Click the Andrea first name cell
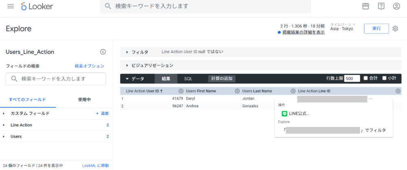 click(193, 106)
